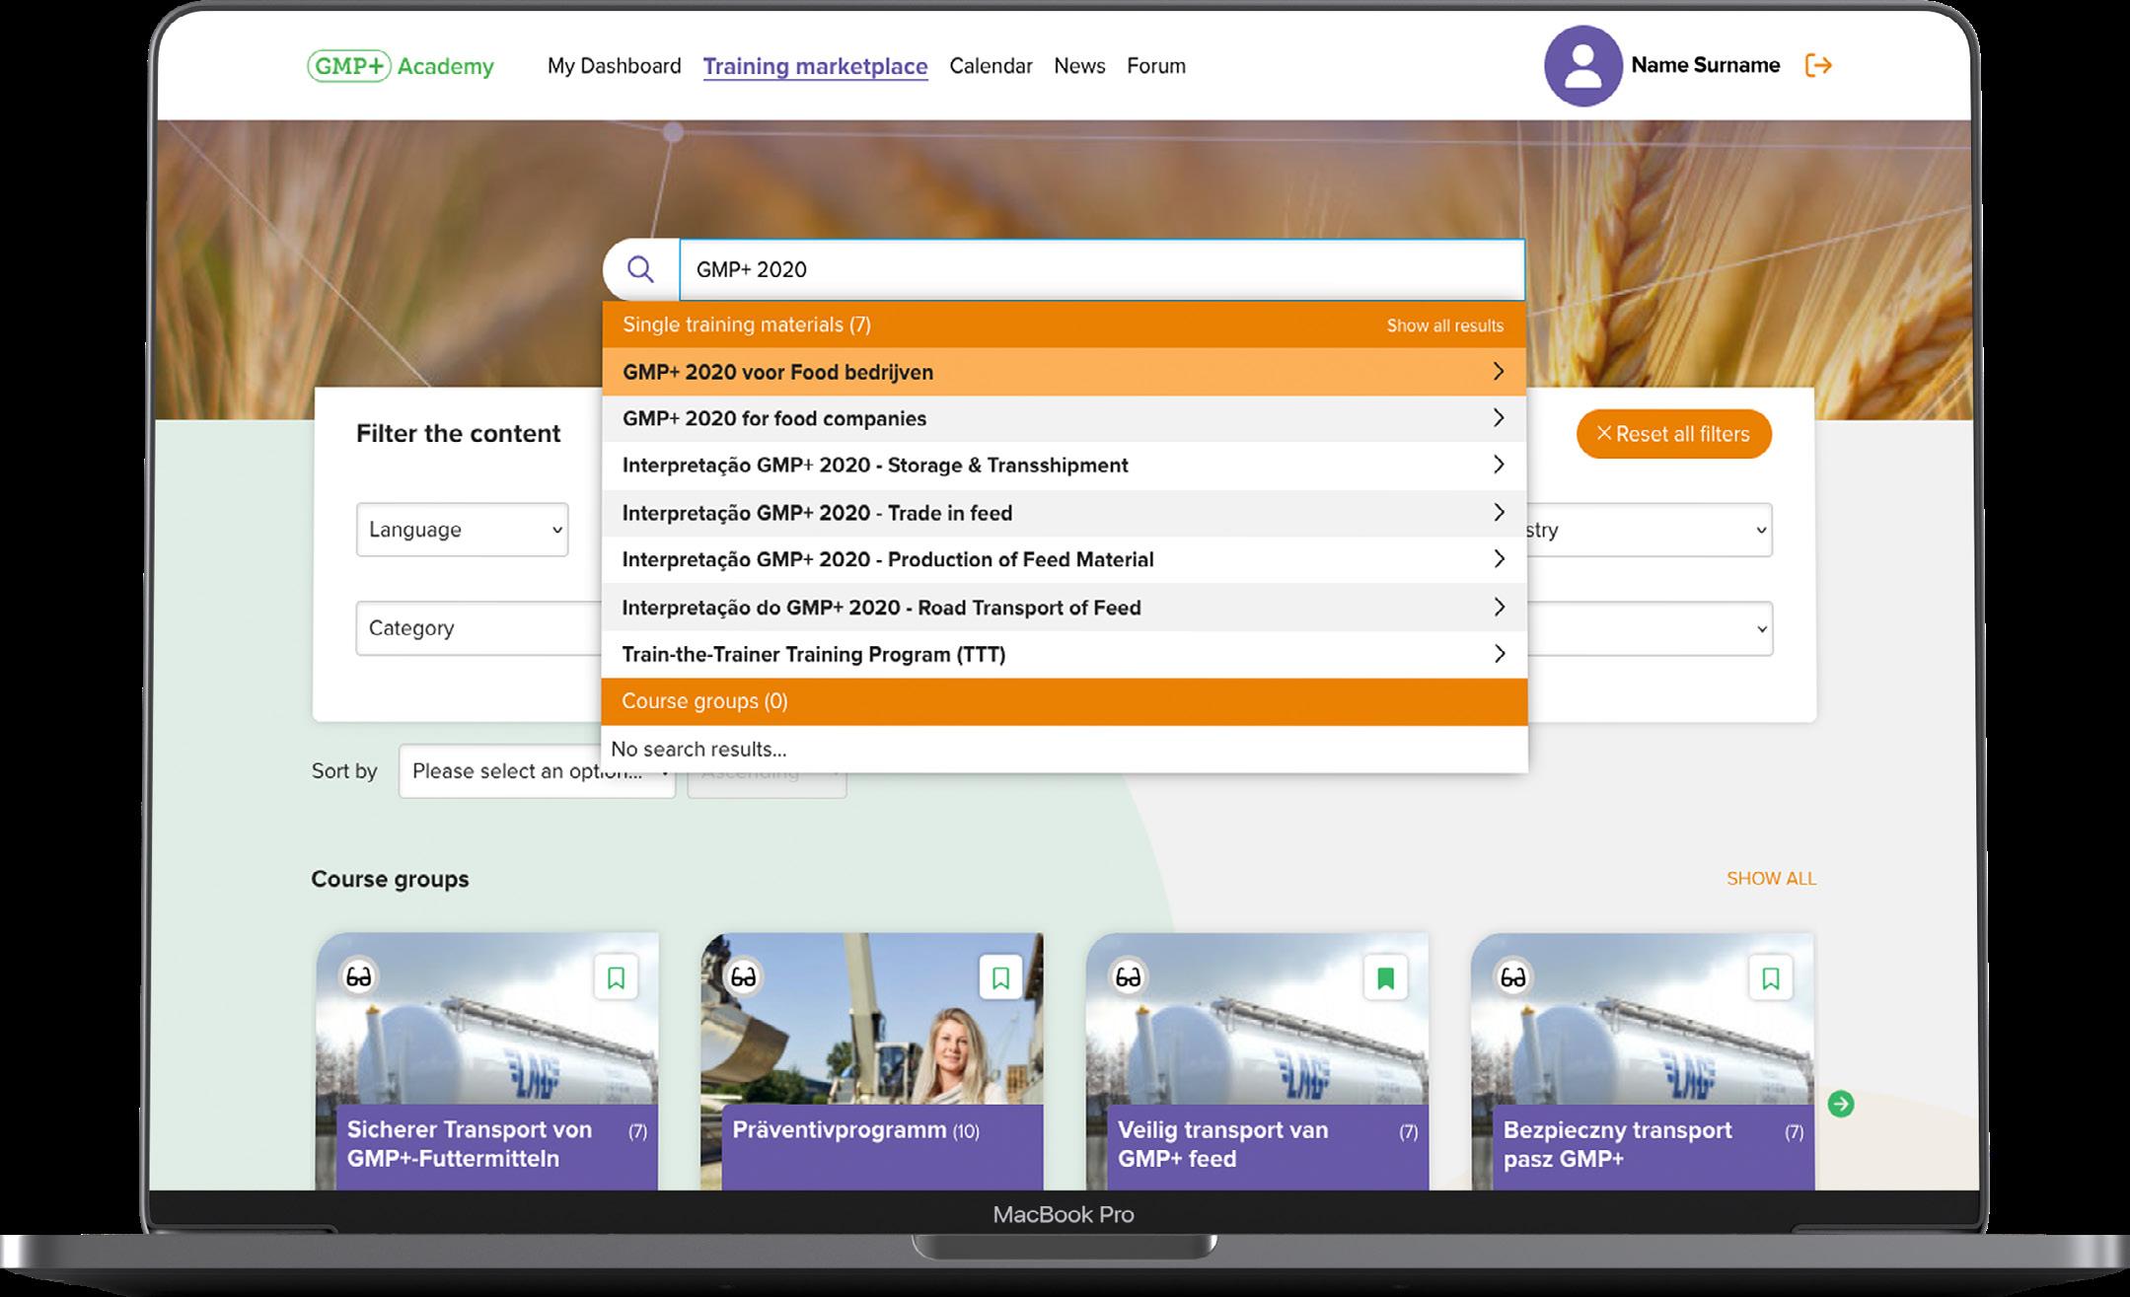Viewport: 2130px width, 1297px height.
Task: Click glasses icon on Bezpieczny transport card
Action: click(1512, 976)
